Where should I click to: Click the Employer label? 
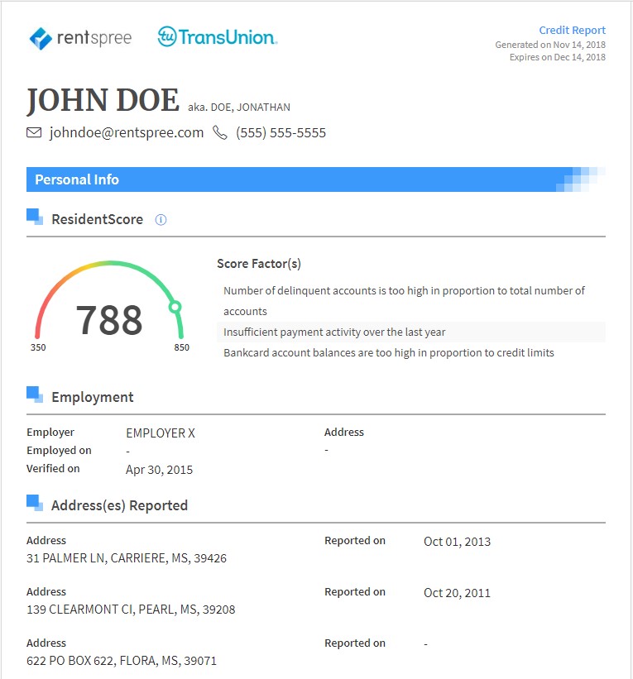[50, 433]
